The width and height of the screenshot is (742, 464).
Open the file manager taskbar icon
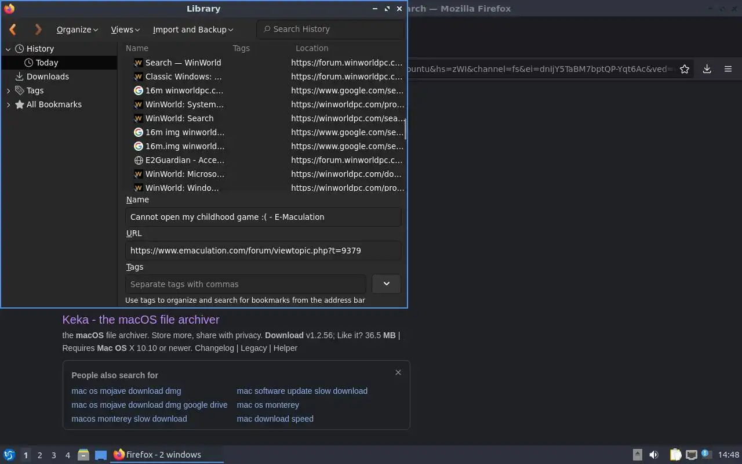point(83,455)
